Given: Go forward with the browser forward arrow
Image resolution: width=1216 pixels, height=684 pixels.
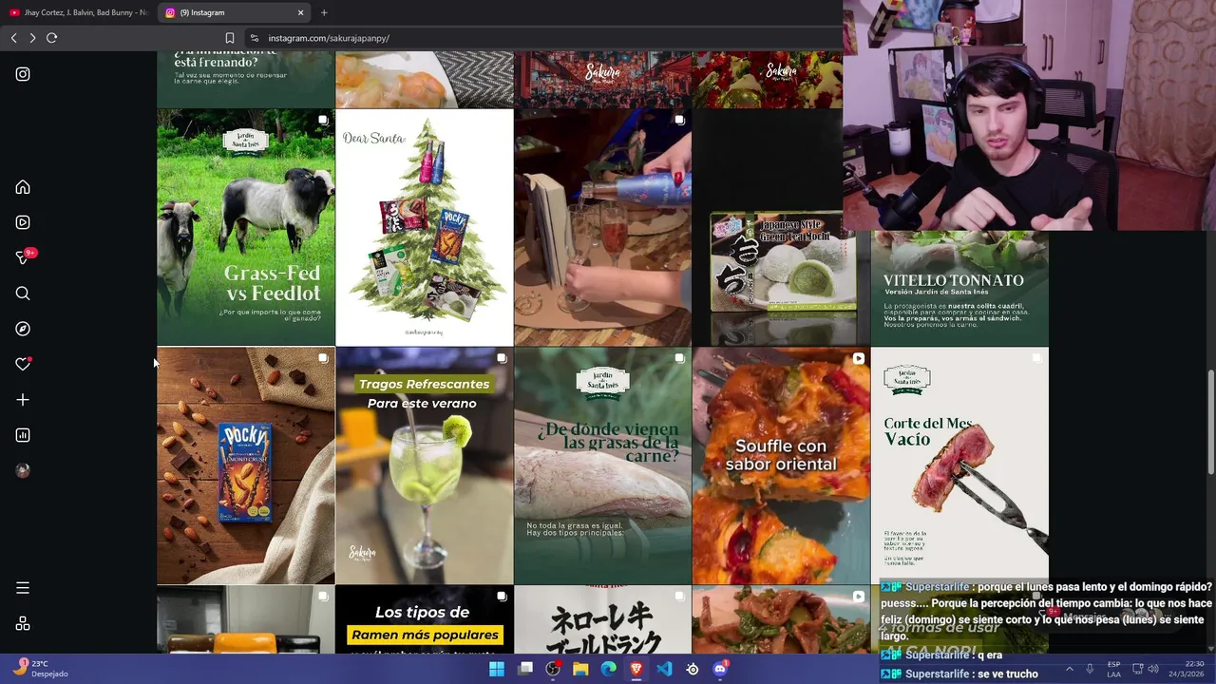Looking at the screenshot, I should 32,38.
